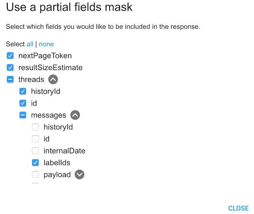The height and width of the screenshot is (214, 254).
Task: Uncheck the resultSizeEstimate checkbox
Action: click(10, 68)
